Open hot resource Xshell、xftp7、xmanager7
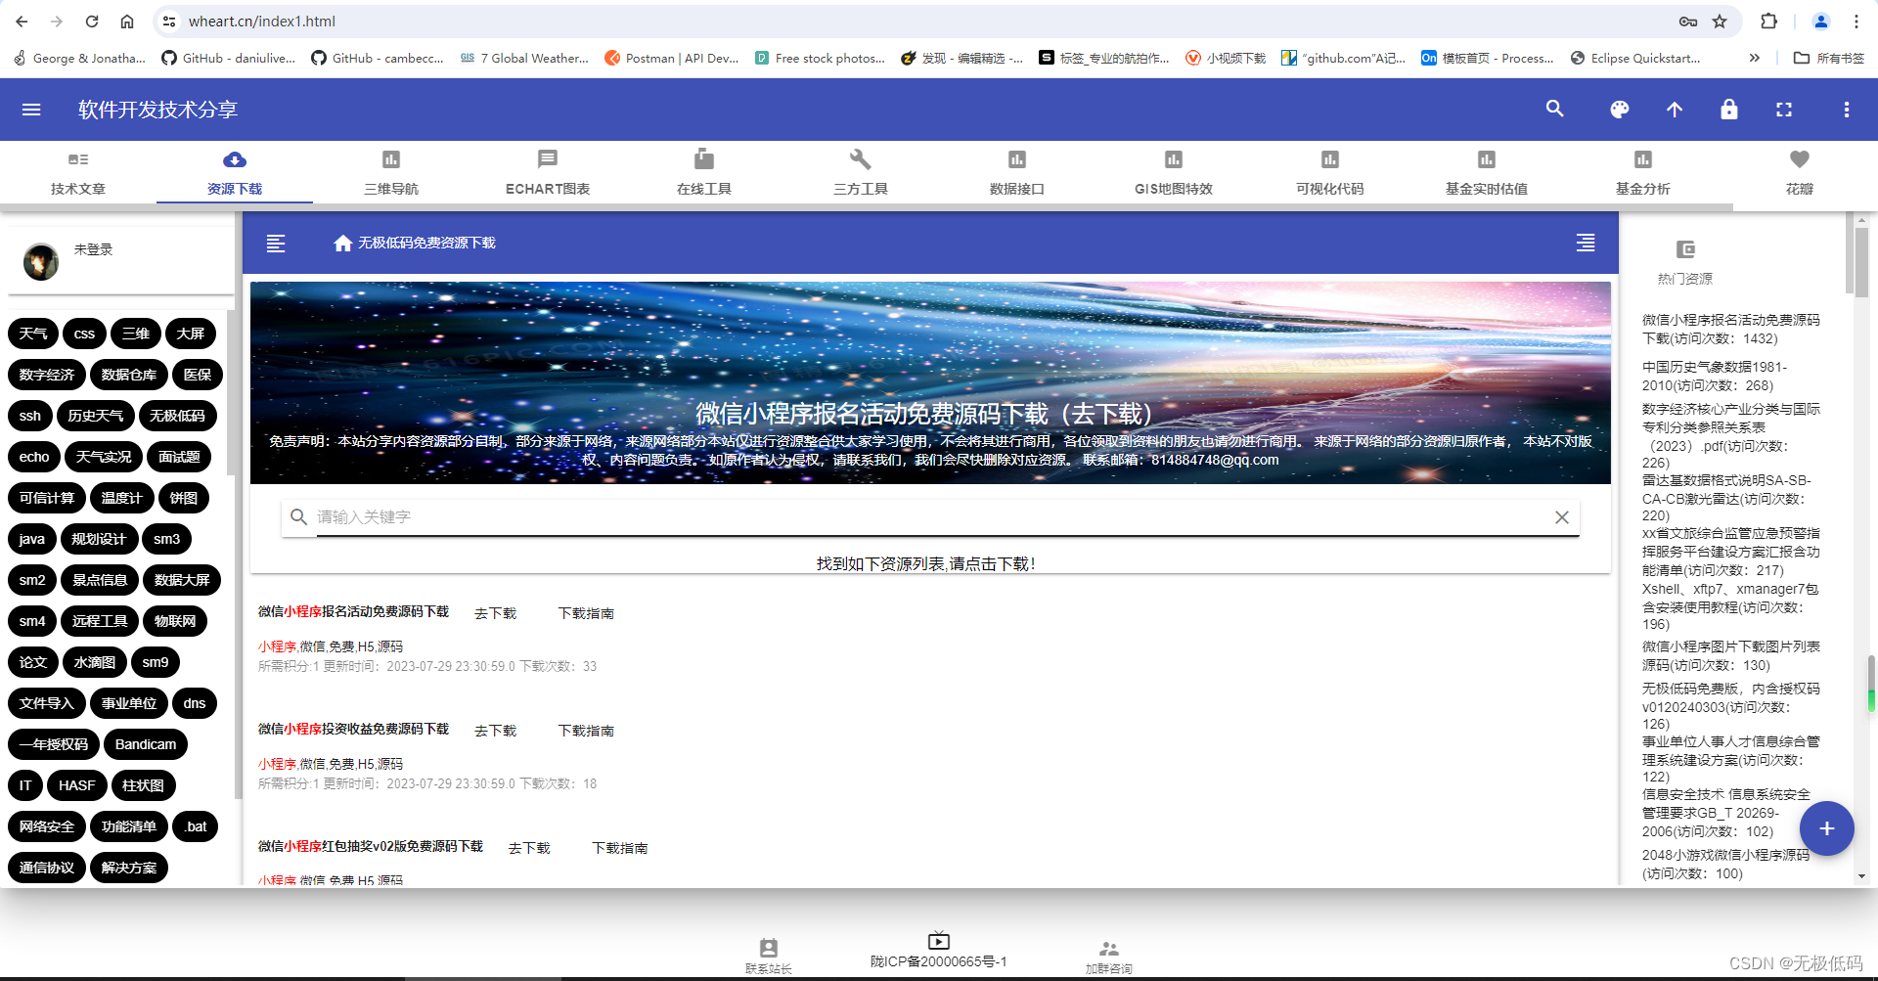The width and height of the screenshot is (1878, 981). (1729, 606)
